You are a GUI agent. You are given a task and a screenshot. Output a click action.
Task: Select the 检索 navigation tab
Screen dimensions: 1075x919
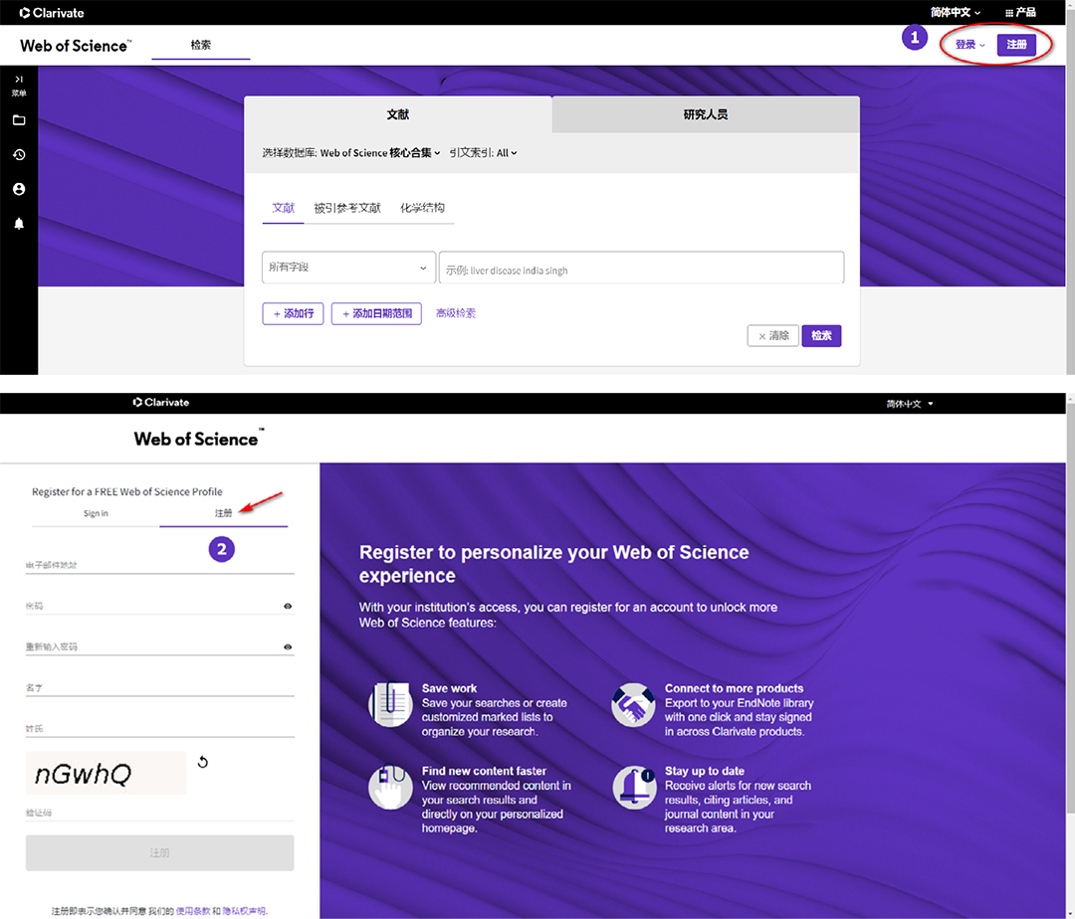point(201,45)
